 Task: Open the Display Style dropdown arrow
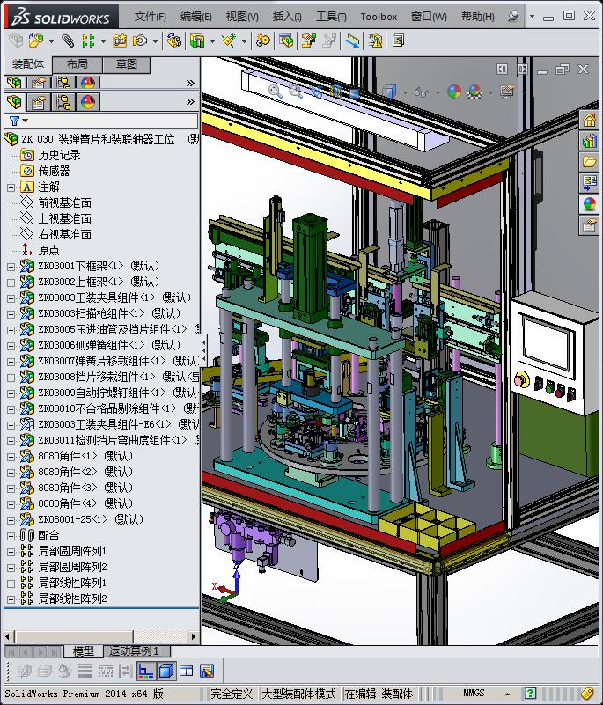tap(405, 92)
